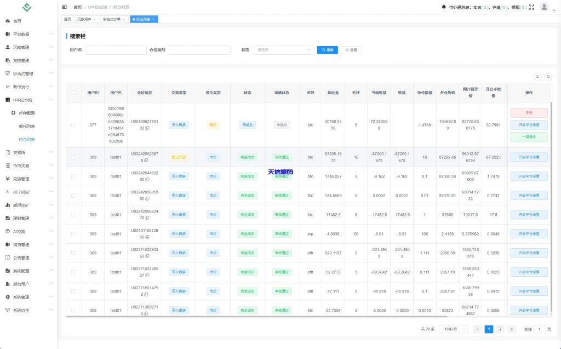561x349 pixels.
Task: Open the 状态 status dropdown
Action: click(x=283, y=50)
